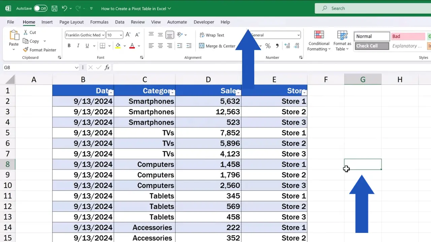The height and width of the screenshot is (242, 431).
Task: Toggle italic formatting
Action: (x=78, y=46)
